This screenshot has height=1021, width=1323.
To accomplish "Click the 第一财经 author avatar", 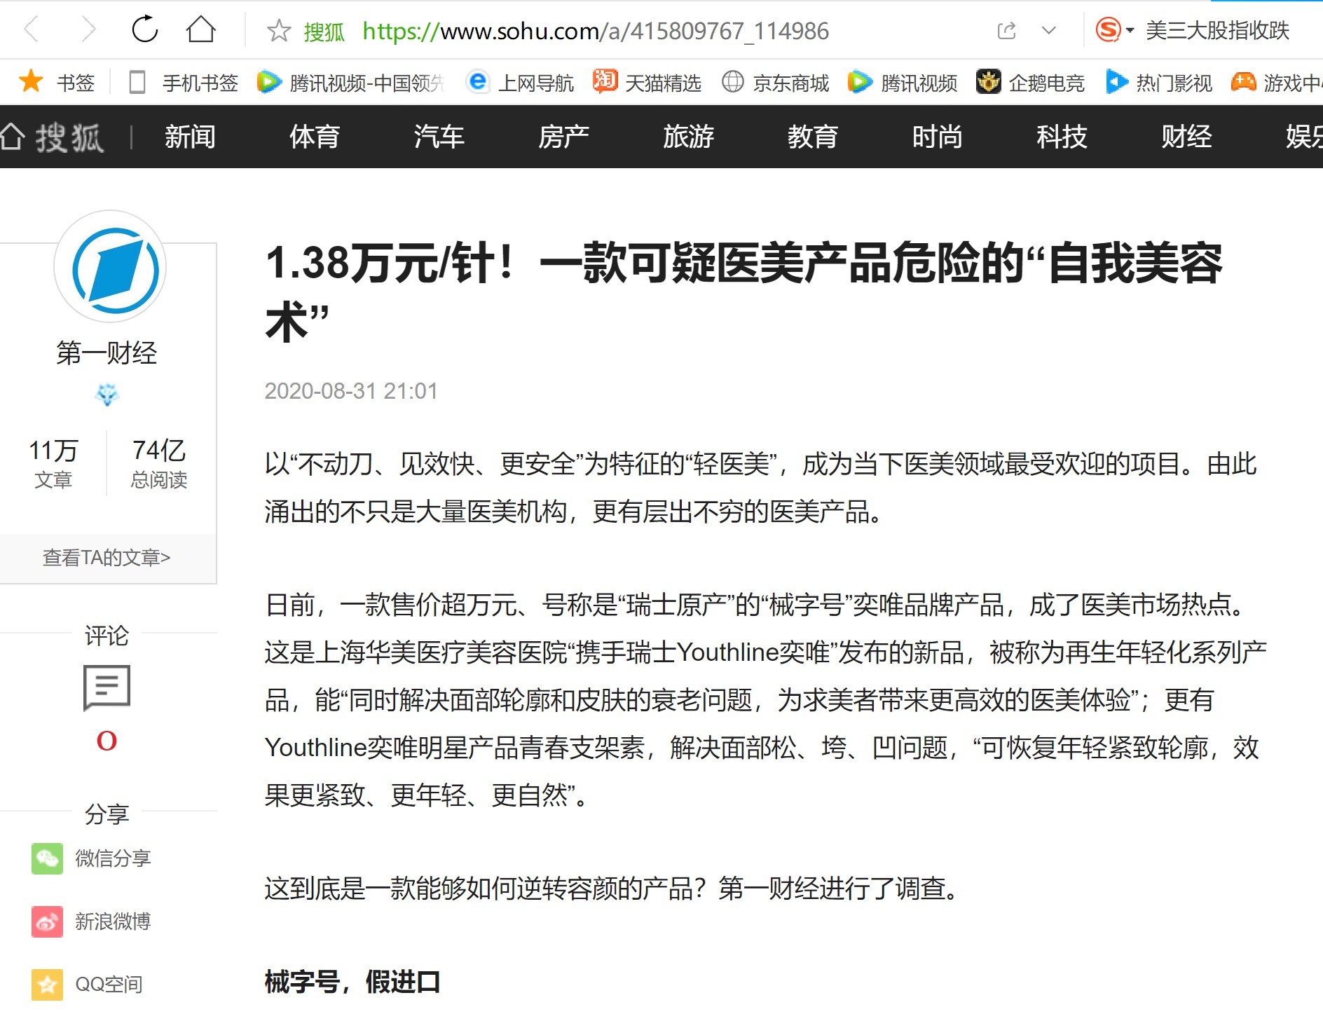I will coord(110,267).
